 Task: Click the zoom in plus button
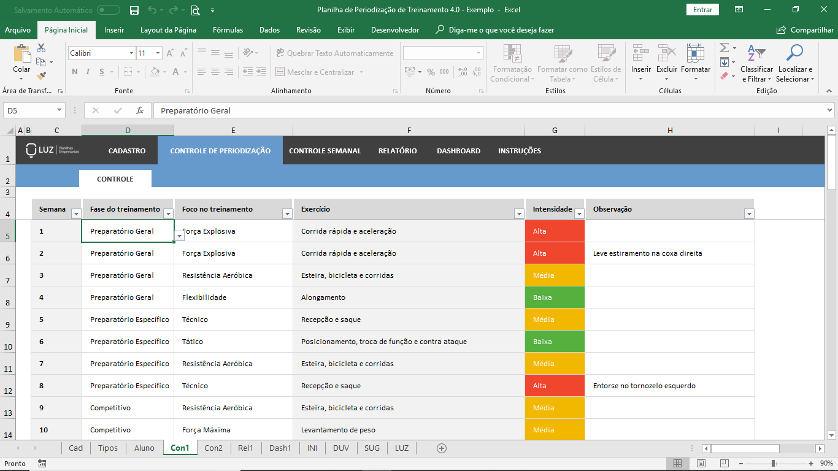click(811, 464)
